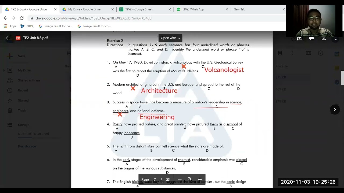Click underlined word 'innocence' in question 4
The image size is (344, 193).
[132, 133]
